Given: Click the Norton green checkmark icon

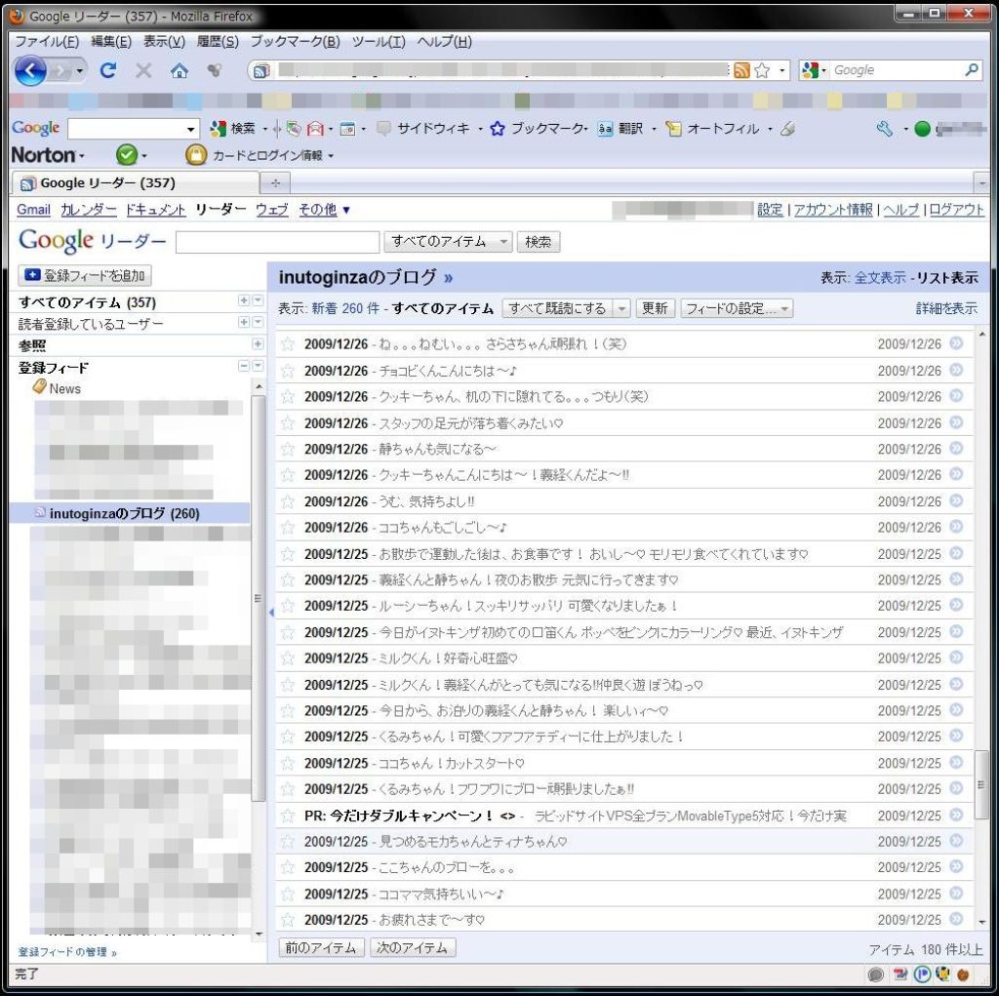Looking at the screenshot, I should (x=127, y=154).
